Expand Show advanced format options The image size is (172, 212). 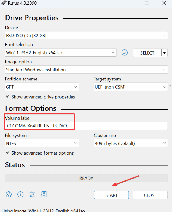(x=40, y=153)
